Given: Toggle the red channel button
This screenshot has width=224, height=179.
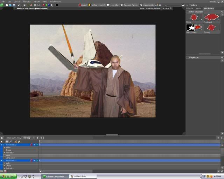Looking at the screenshot, I should [43, 5].
